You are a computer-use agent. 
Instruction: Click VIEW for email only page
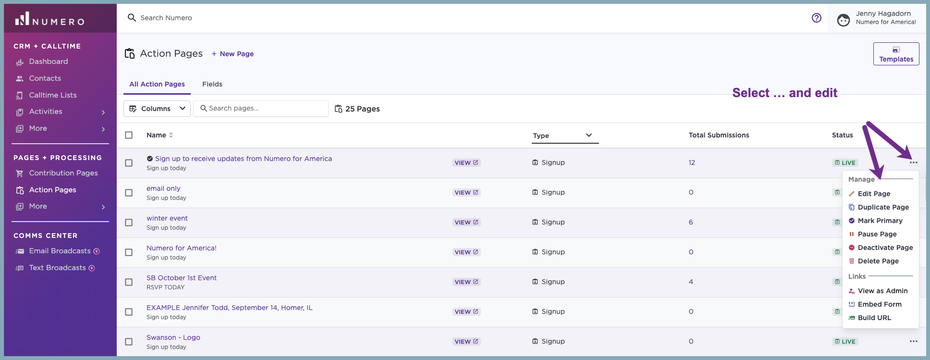point(466,192)
